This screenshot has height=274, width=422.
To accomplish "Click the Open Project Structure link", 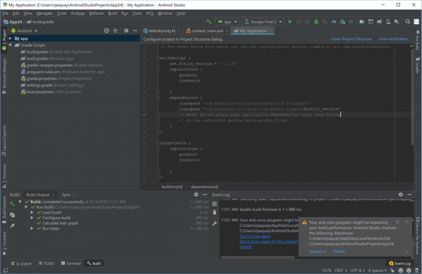I will [351, 39].
